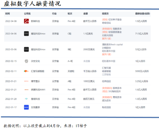Click the date 2022-02-11

11,71
